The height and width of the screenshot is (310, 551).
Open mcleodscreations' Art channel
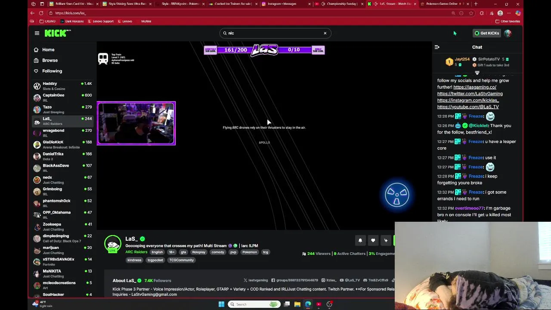click(x=63, y=285)
